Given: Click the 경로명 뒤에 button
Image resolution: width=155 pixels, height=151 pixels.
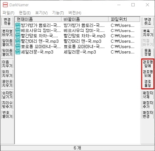Looking at the screenshot, I should click(x=148, y=74).
